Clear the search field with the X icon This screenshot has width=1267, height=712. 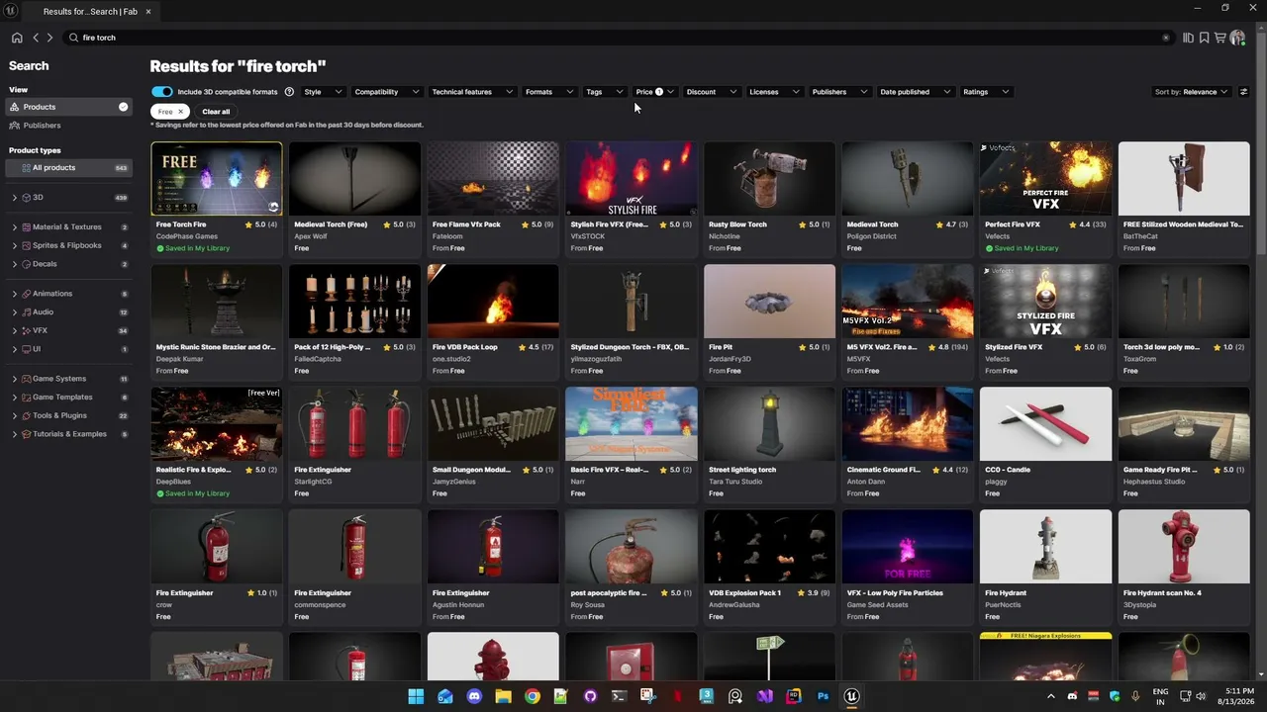(x=1166, y=38)
